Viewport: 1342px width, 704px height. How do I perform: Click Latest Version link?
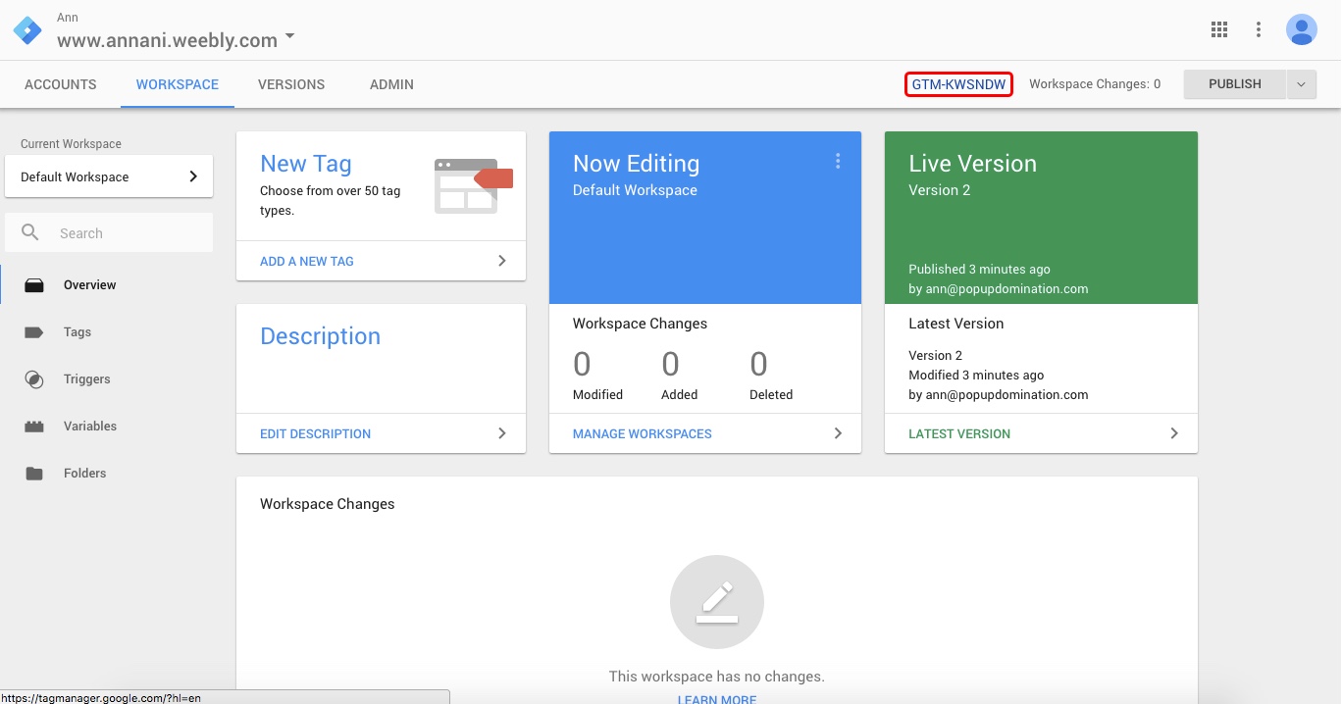coord(959,433)
